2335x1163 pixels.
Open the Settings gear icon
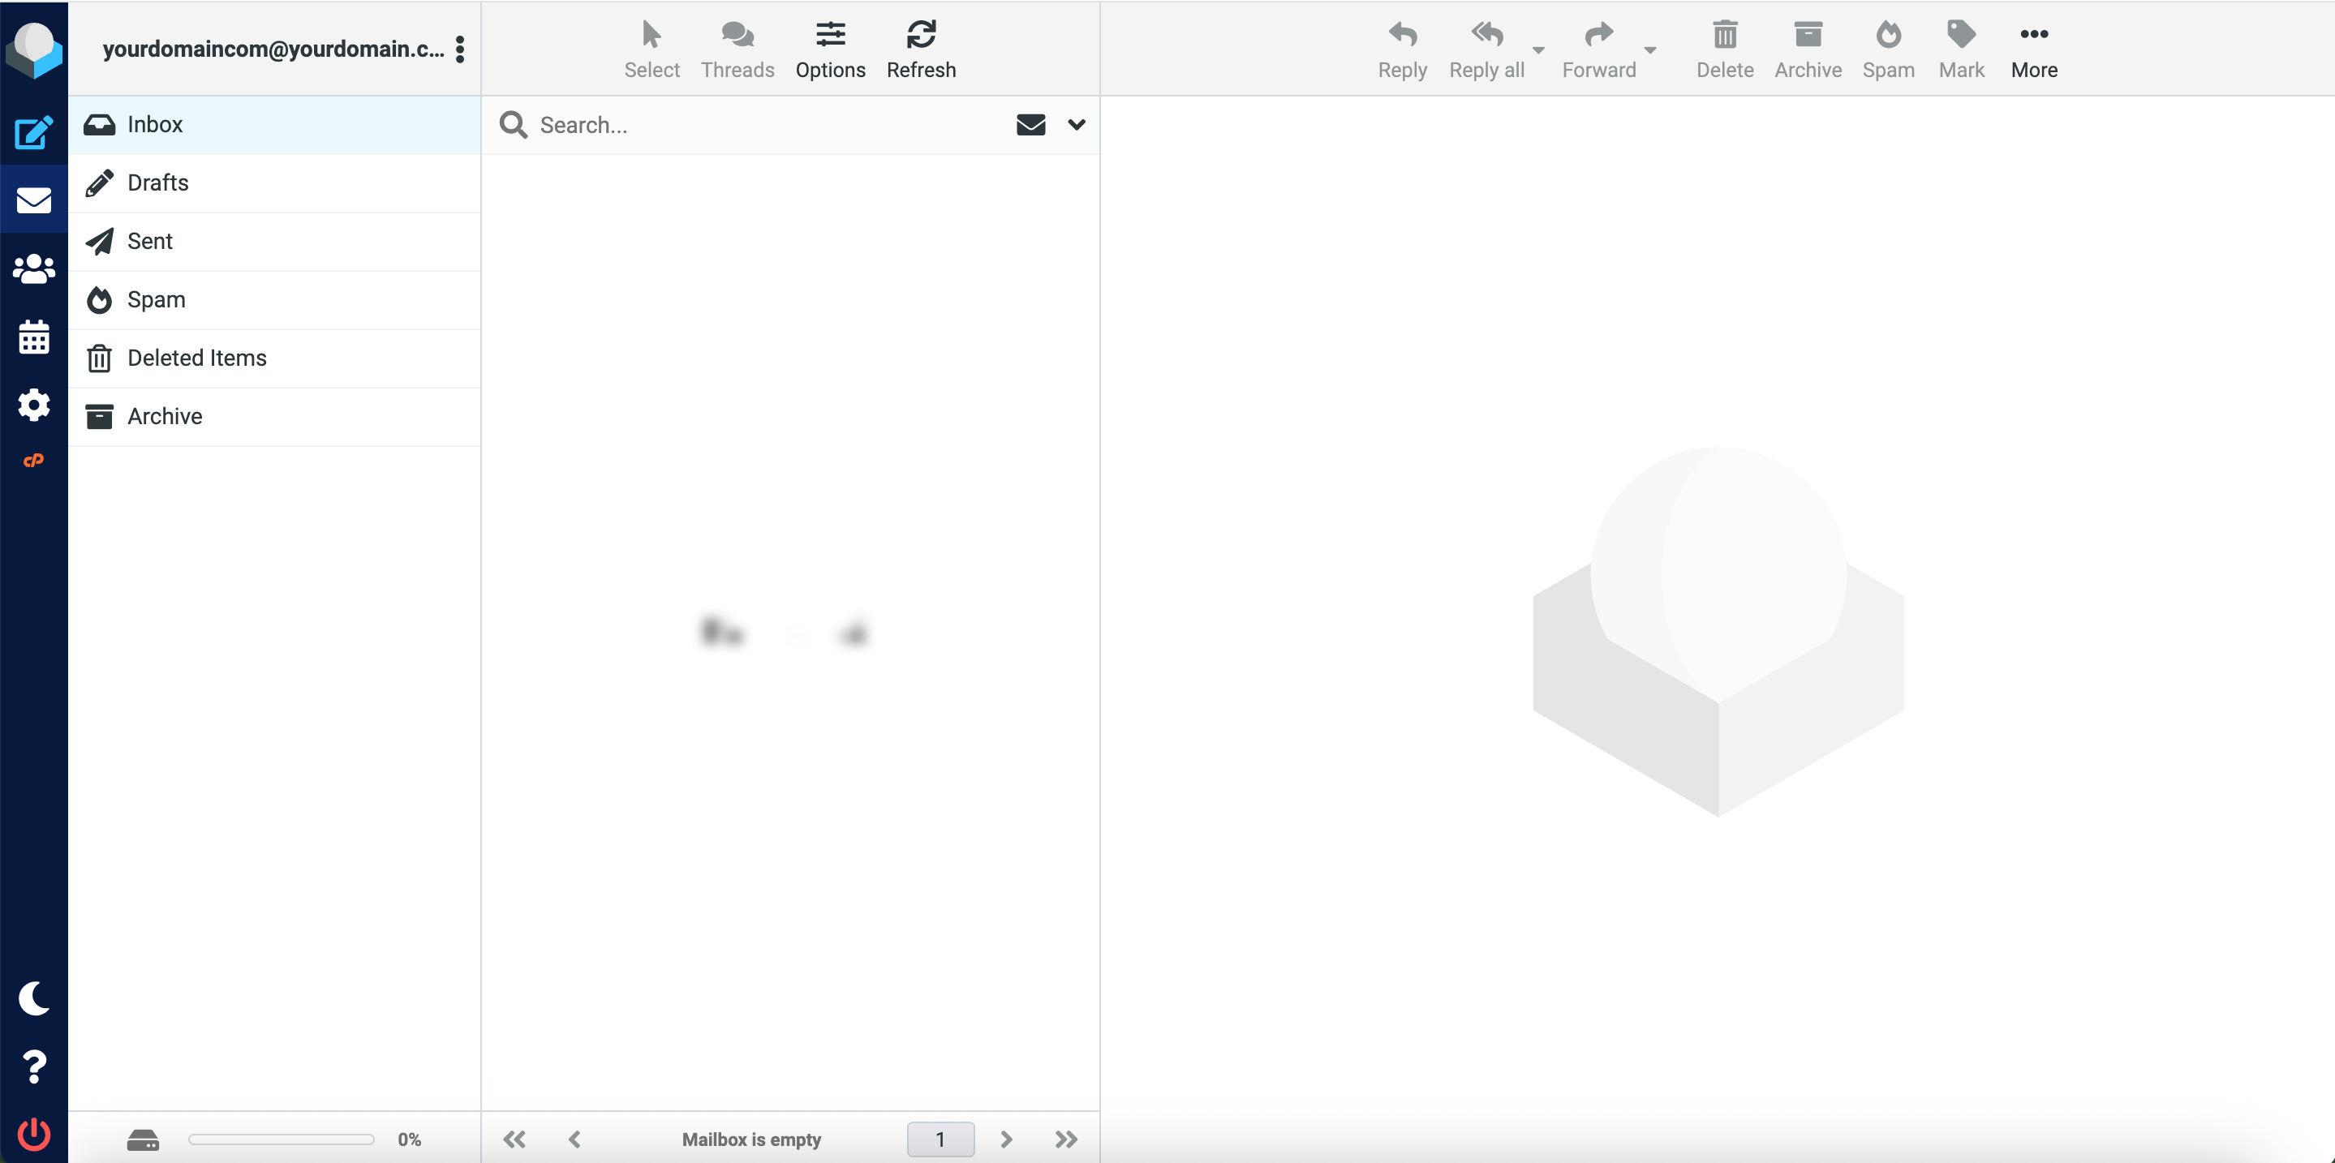(33, 405)
